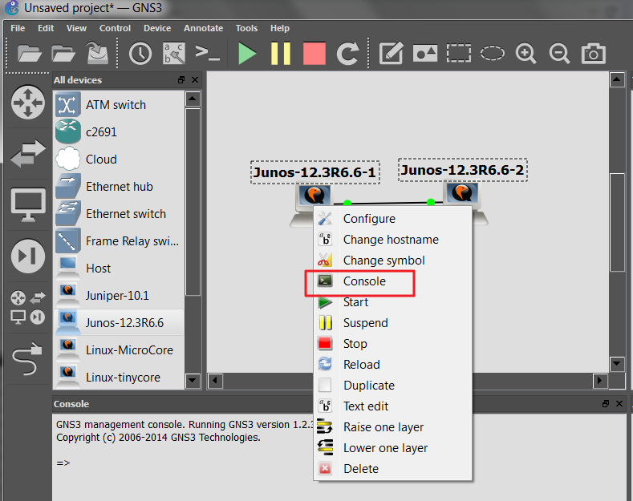
Task: Select Ethernet hub in device list
Action: point(119,186)
